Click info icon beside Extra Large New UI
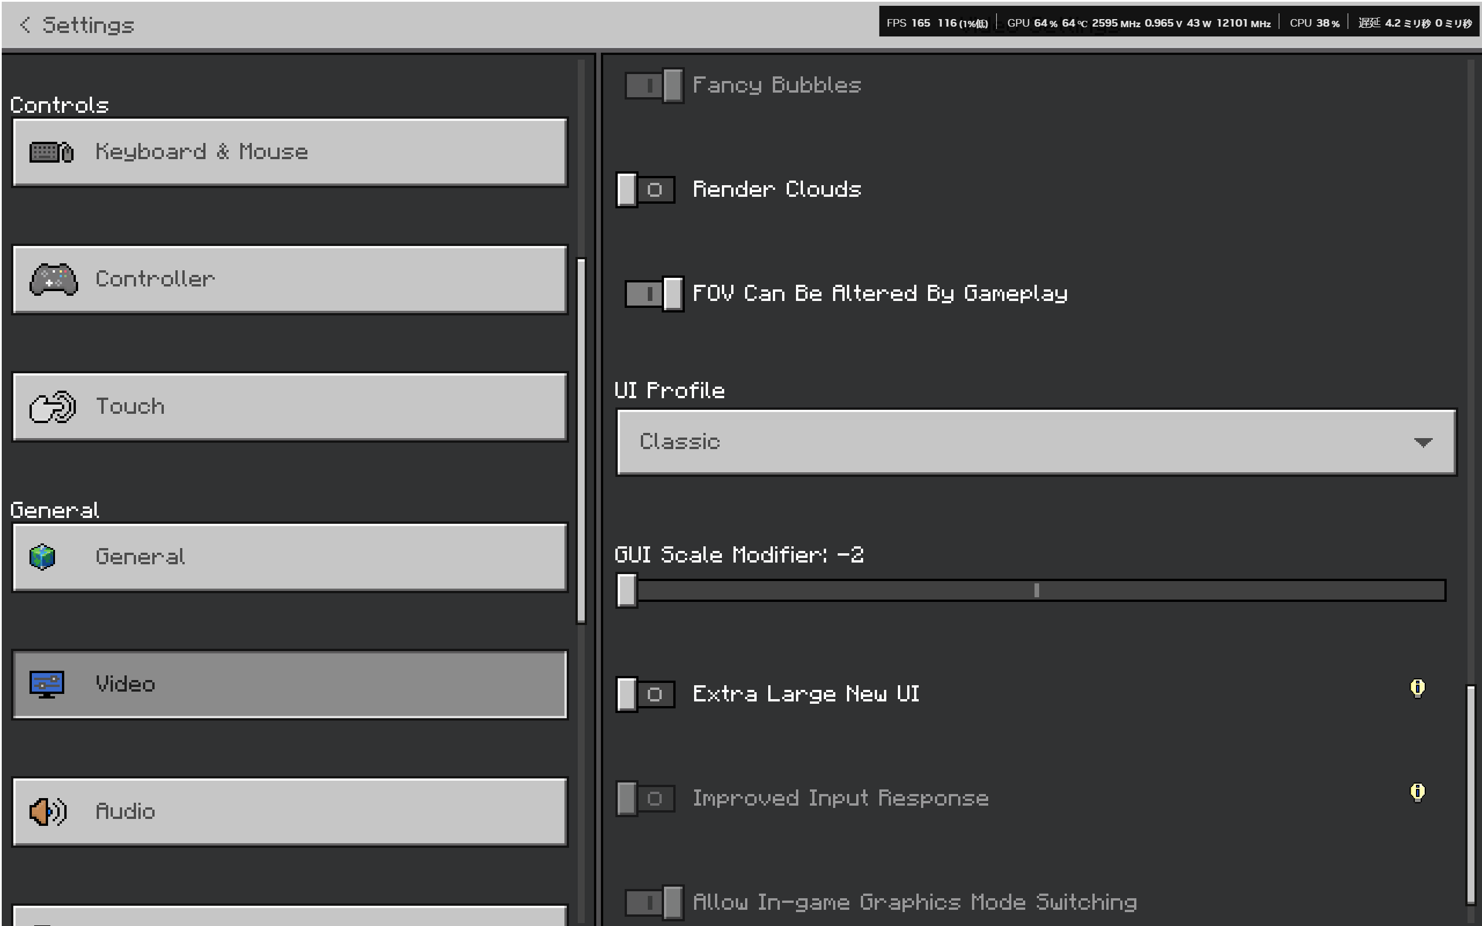1482x926 pixels. (1417, 688)
